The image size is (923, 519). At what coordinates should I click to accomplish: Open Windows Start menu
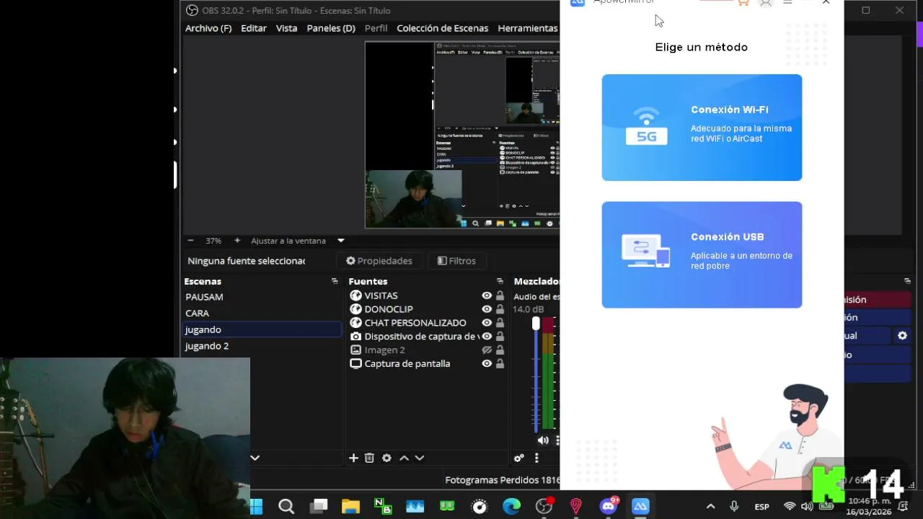coord(256,507)
